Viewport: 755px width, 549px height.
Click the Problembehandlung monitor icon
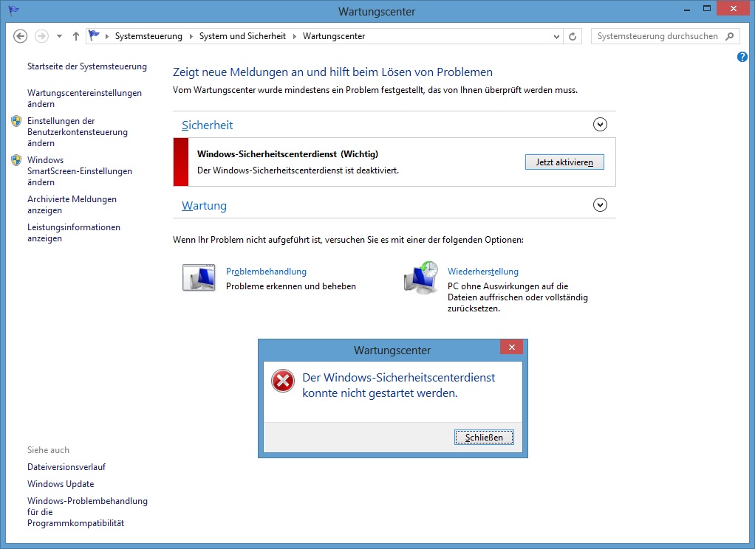[199, 277]
